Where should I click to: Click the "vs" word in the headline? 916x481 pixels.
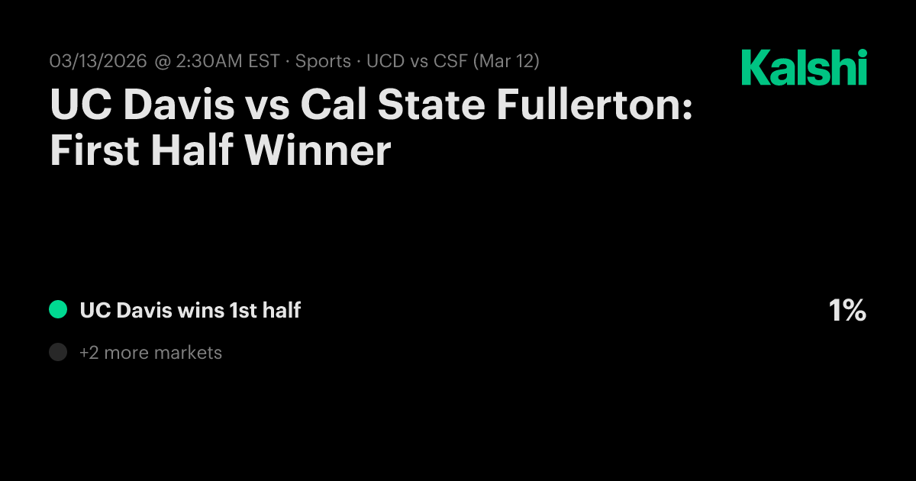pos(267,105)
